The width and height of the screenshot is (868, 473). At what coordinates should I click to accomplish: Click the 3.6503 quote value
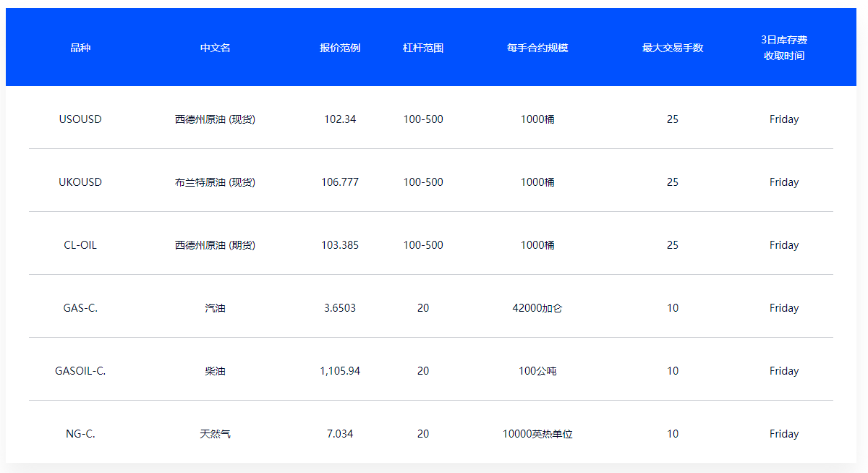340,308
